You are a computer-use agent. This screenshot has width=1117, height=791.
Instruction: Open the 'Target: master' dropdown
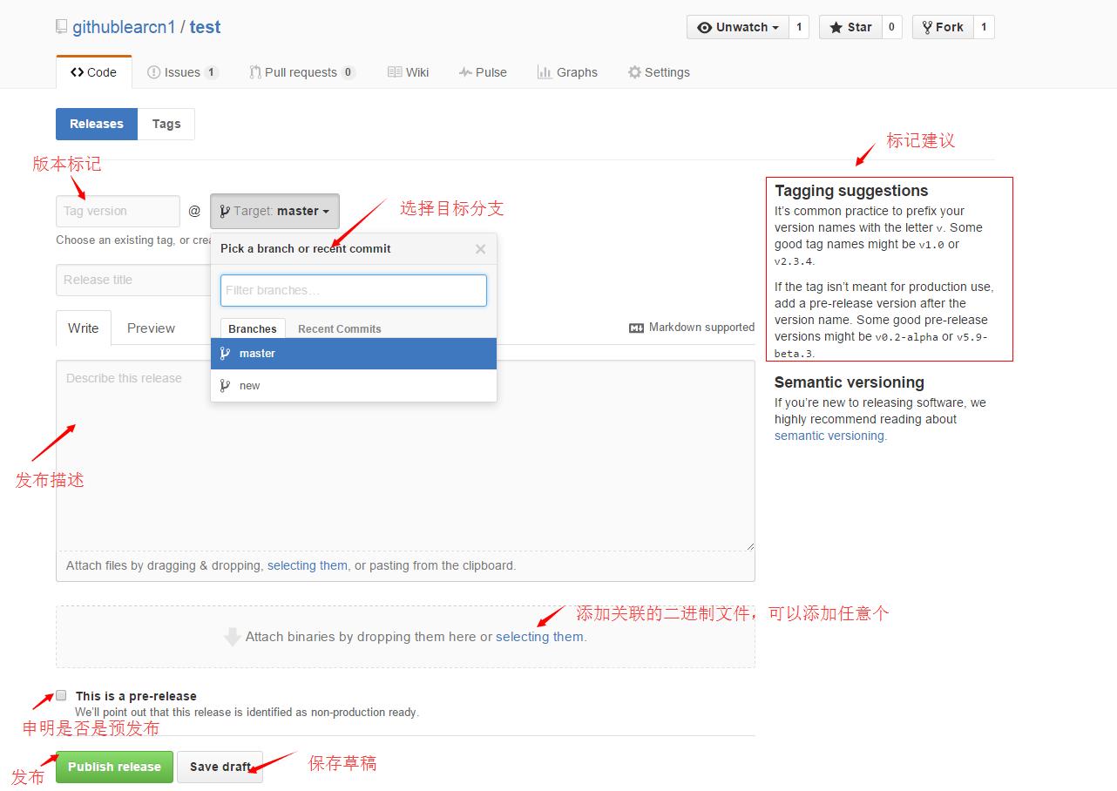[x=274, y=211]
